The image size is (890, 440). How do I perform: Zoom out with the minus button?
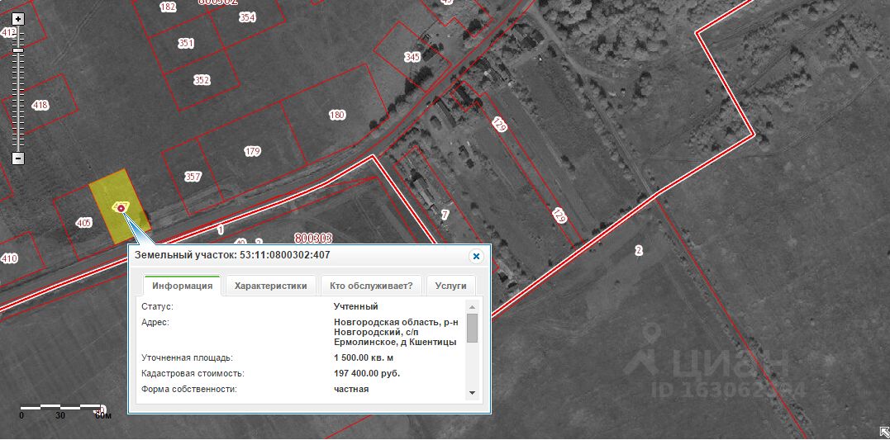pyautogui.click(x=19, y=158)
